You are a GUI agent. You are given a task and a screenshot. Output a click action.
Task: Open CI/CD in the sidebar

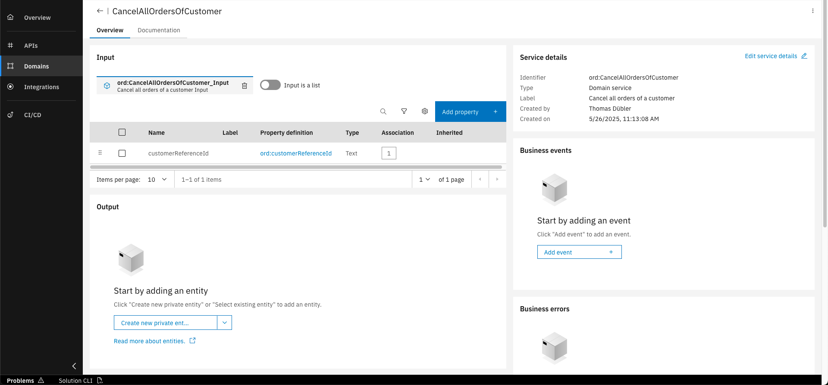point(41,115)
